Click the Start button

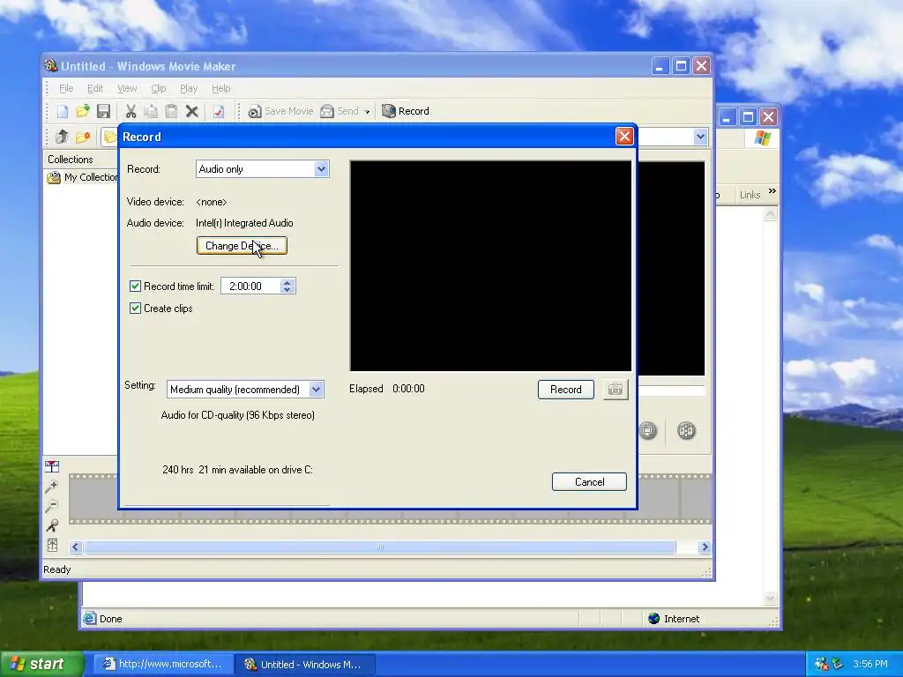click(42, 665)
